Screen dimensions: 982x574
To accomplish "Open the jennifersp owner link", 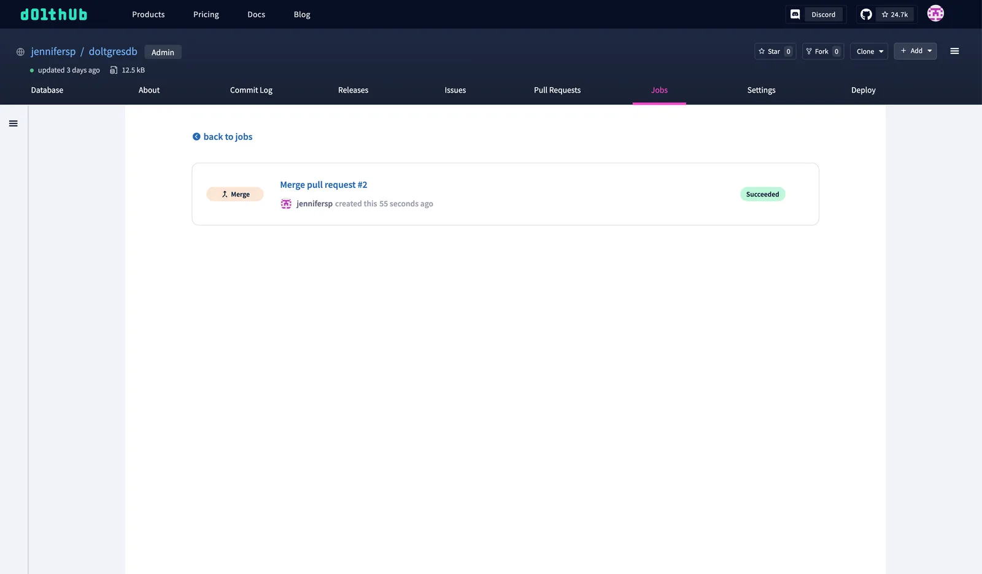I will point(53,52).
